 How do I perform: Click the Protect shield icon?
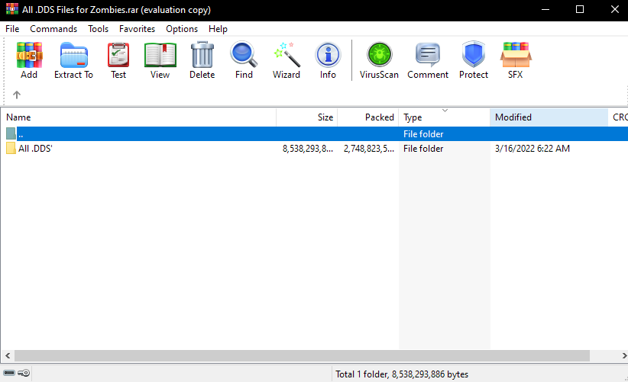[474, 54]
